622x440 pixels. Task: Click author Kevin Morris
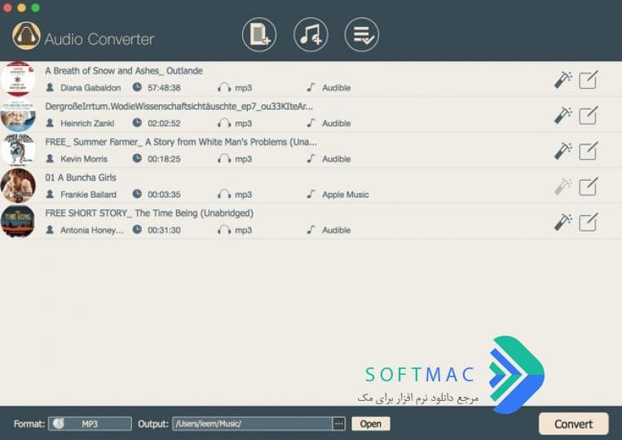pos(84,159)
